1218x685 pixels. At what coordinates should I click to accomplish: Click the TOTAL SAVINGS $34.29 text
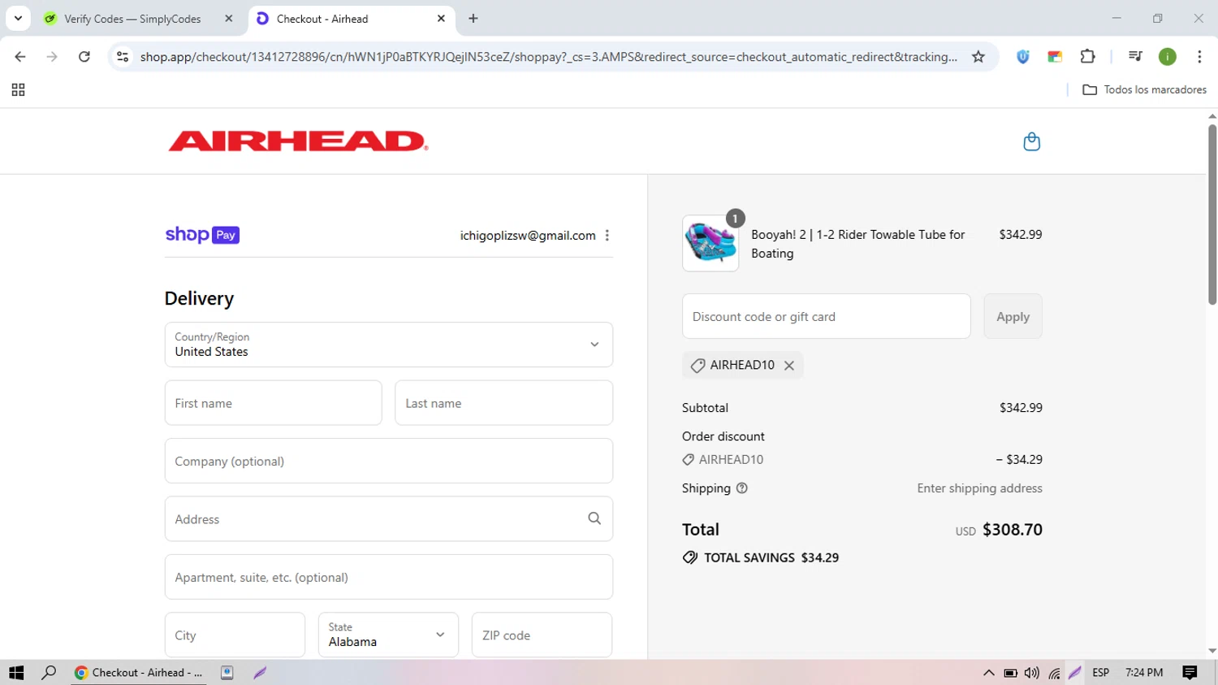[x=771, y=557]
